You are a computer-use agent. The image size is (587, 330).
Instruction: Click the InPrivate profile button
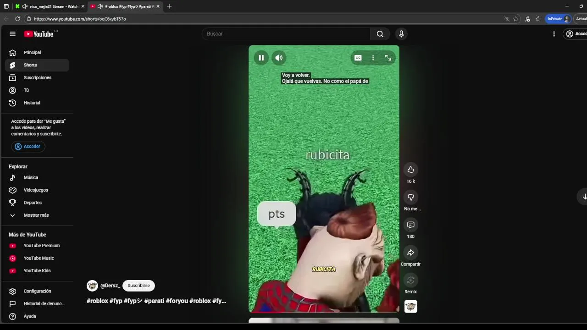559,19
